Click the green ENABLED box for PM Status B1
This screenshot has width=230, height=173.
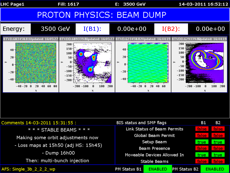[158, 169]
